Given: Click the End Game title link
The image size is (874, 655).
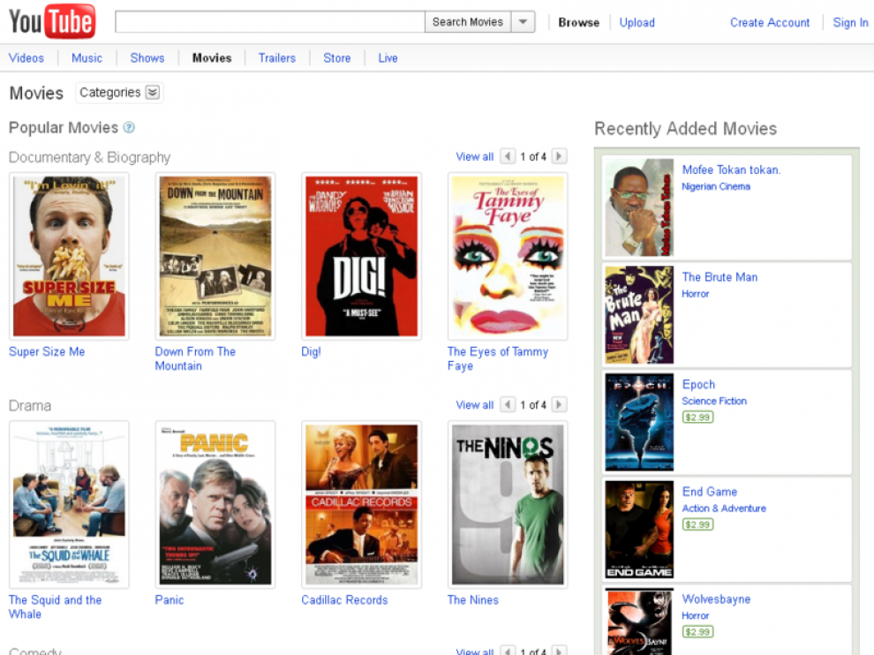Looking at the screenshot, I should tap(710, 492).
